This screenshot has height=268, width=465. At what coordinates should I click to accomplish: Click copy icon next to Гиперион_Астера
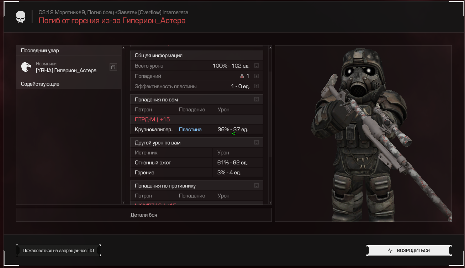(113, 67)
